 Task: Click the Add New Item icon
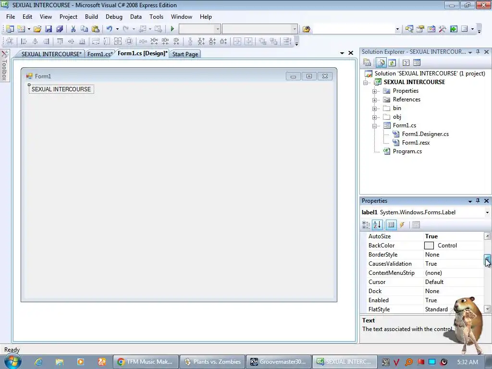21,29
